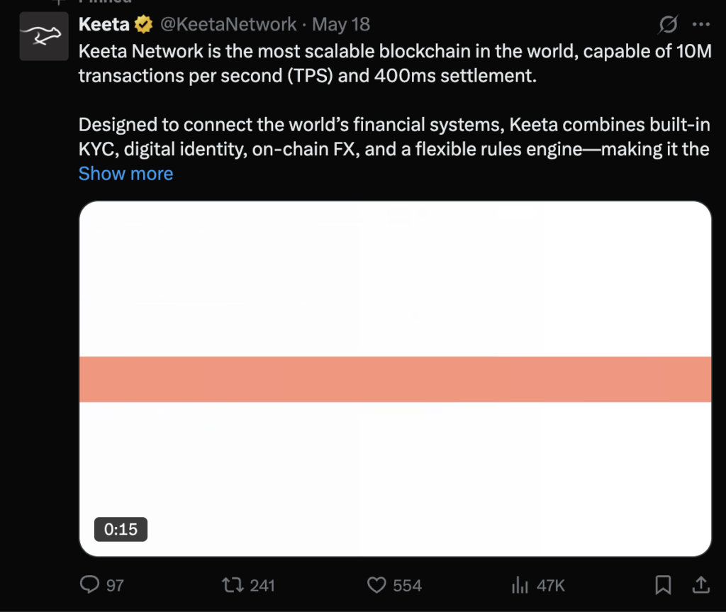This screenshot has height=612, width=726.
Task: Click the gold verified badge next to Keeta
Action: (x=143, y=25)
